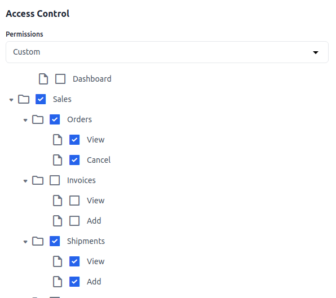Viewport: 336px width, 298px height.
Task: Collapse the Shipments node arrow
Action: tap(25, 242)
